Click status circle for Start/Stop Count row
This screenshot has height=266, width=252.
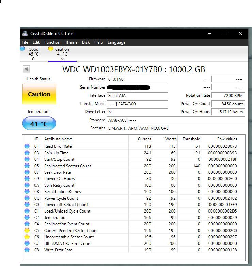pos(27,159)
